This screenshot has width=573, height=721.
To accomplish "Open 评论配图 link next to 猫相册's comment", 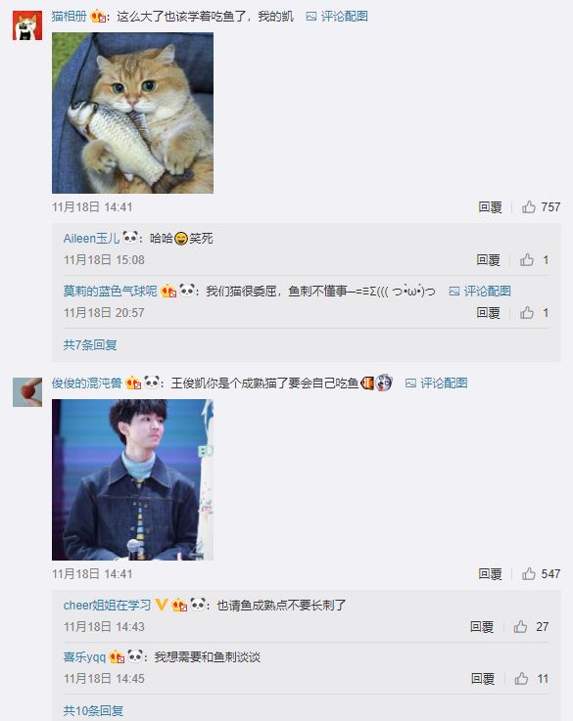I will click(337, 17).
